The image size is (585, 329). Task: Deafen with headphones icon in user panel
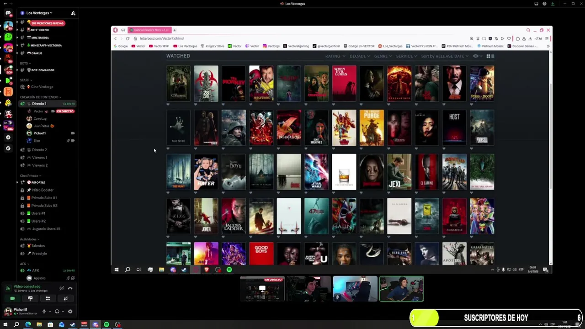(x=57, y=312)
